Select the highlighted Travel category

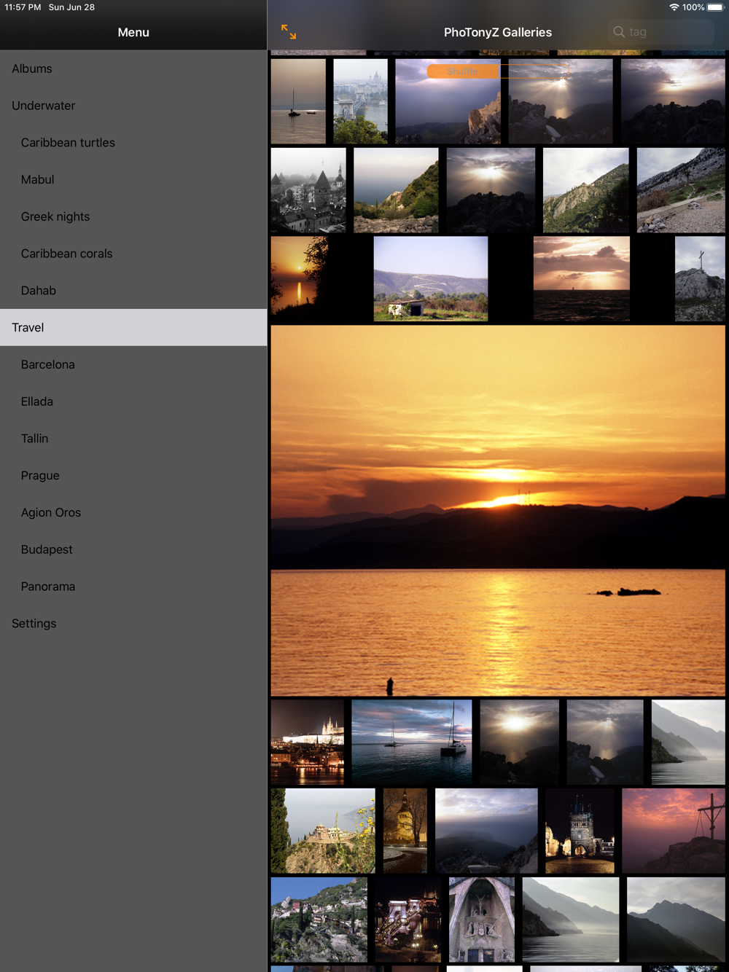click(133, 327)
